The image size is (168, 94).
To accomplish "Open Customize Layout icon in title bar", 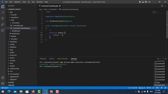I will coord(149,2).
